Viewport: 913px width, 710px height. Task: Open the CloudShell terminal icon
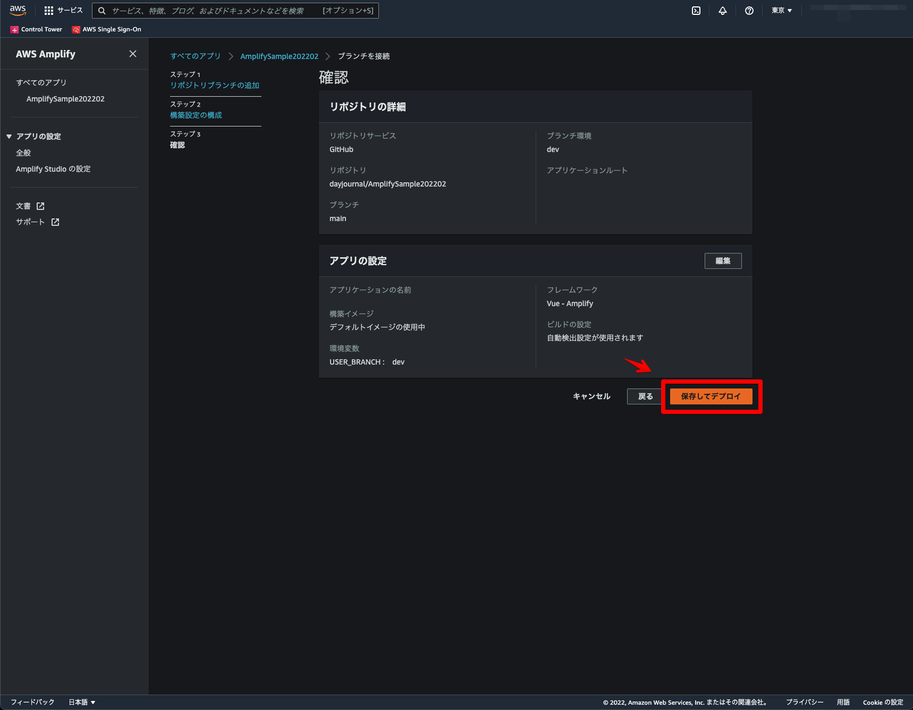tap(696, 11)
